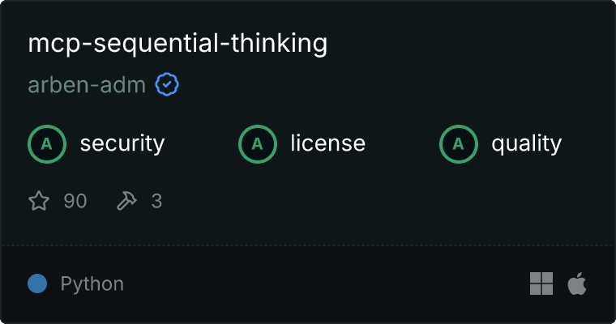Screen dimensions: 616x324
Task: Click the hammer tools icon
Action: (127, 201)
